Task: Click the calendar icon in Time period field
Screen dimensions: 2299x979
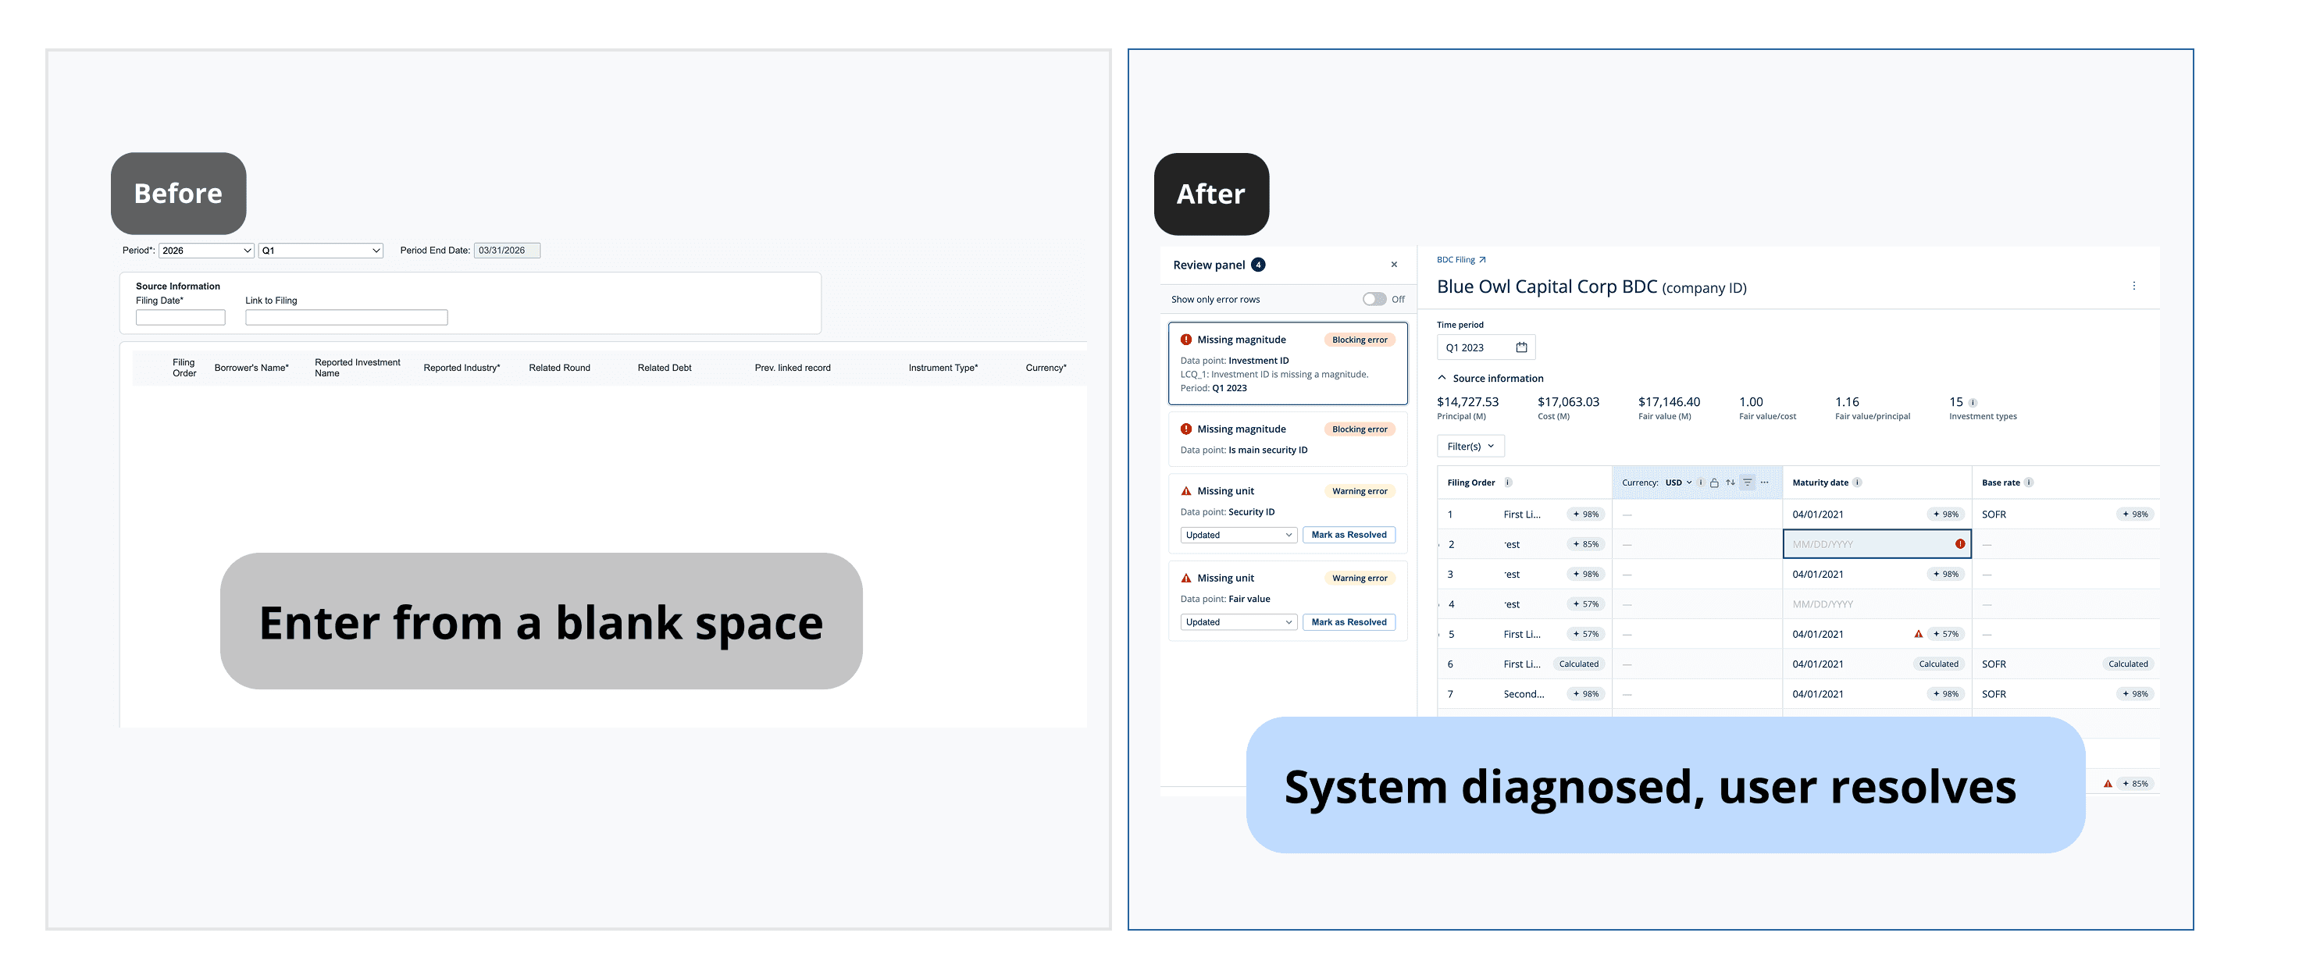Action: 1522,347
